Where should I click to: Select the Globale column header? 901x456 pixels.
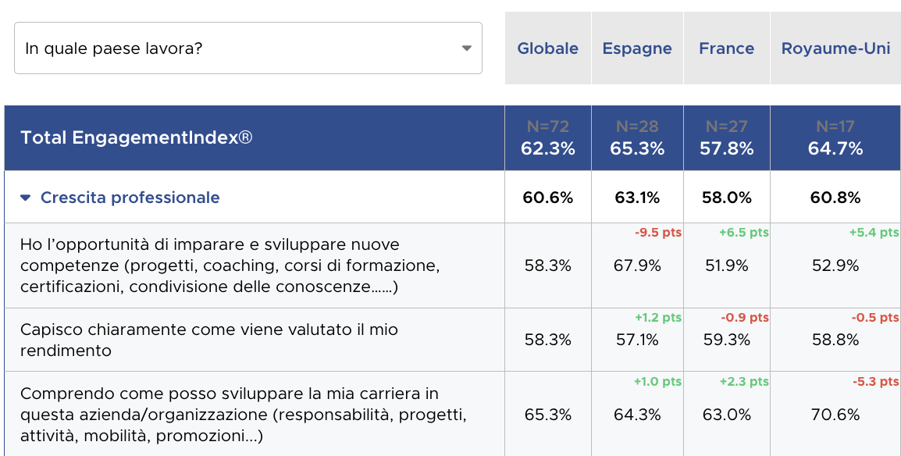pyautogui.click(x=547, y=48)
